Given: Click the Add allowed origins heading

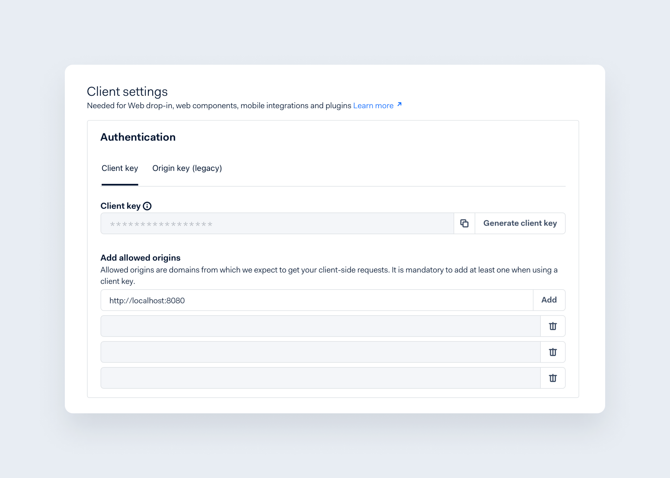Looking at the screenshot, I should point(140,258).
